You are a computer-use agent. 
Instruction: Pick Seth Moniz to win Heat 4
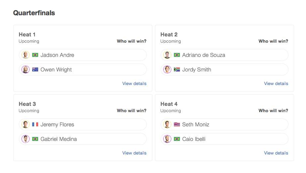tap(225, 125)
